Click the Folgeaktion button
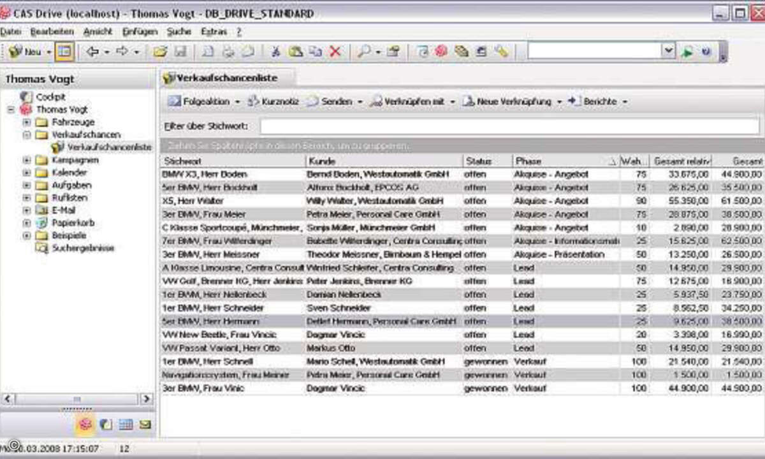The height and width of the screenshot is (459, 765). pos(204,101)
